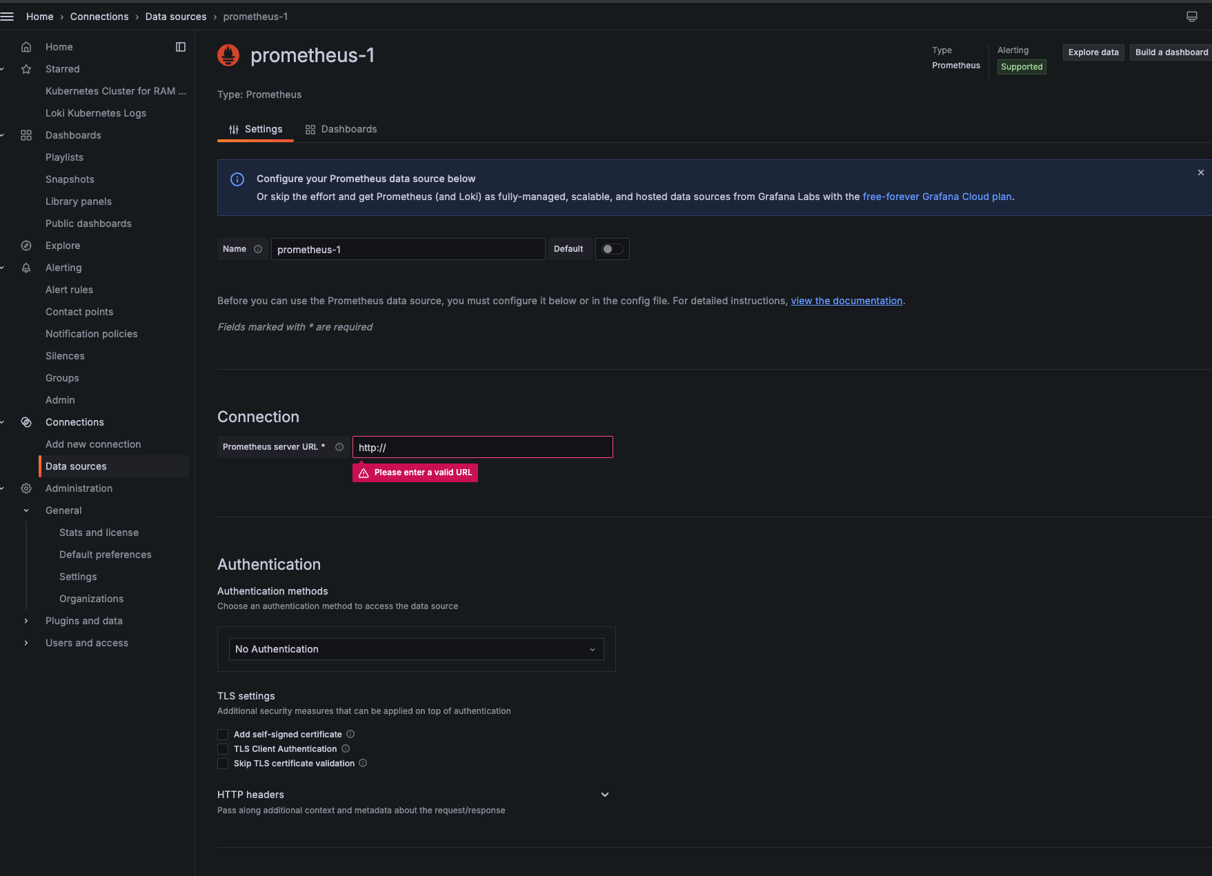Click info icon next to Prometheus server URL
The height and width of the screenshot is (876, 1212).
click(x=339, y=447)
